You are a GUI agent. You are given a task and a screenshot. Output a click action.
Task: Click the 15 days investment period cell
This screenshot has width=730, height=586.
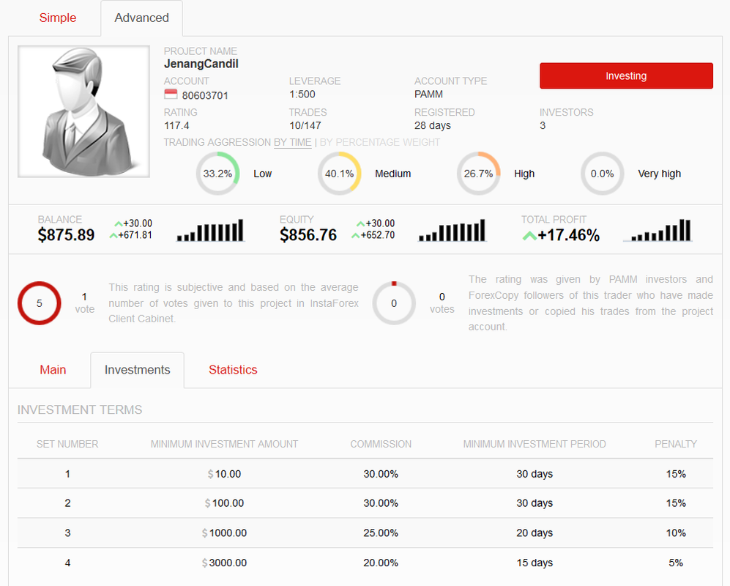(535, 563)
